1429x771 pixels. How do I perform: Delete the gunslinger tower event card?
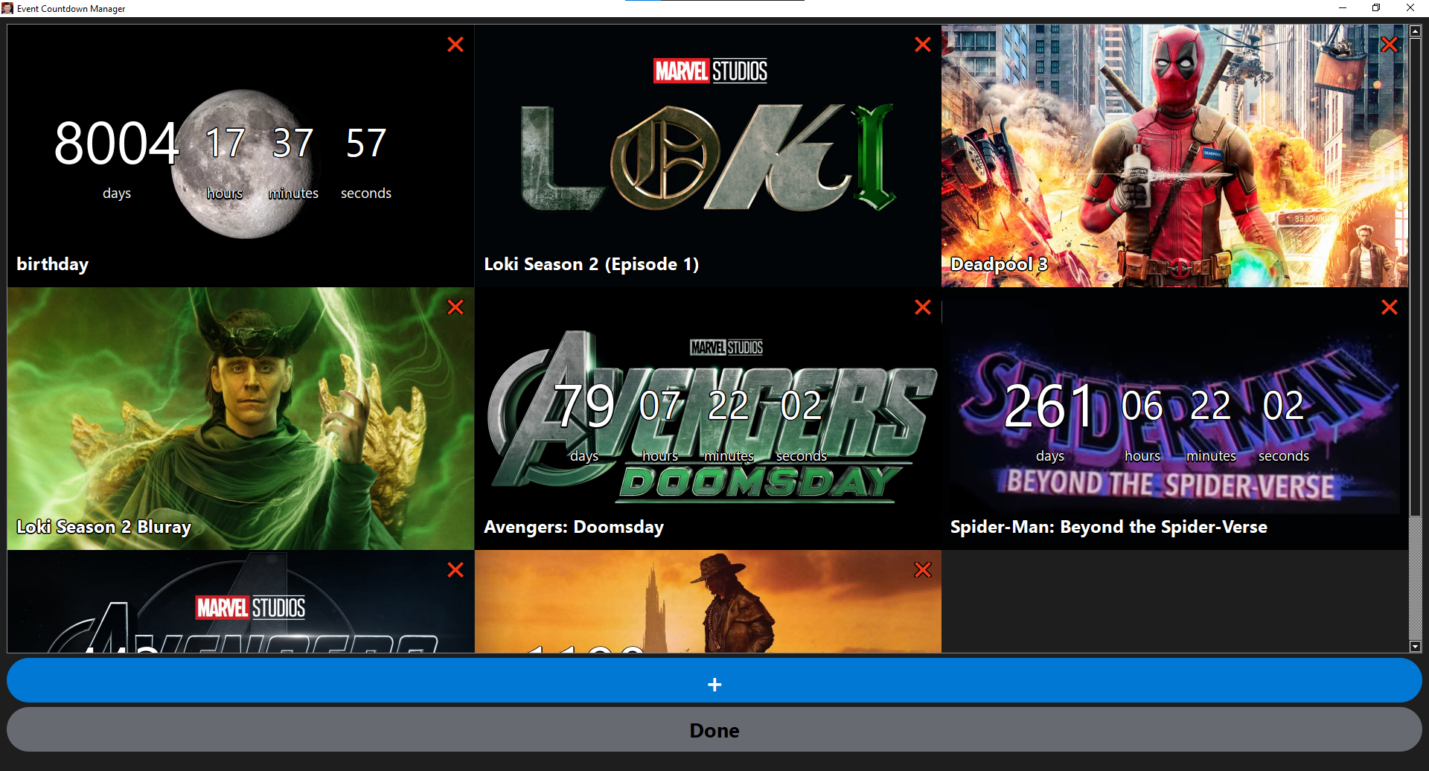click(x=923, y=570)
